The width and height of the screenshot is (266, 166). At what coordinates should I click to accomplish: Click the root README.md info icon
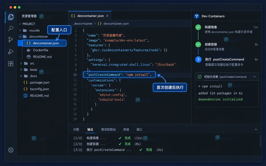click(25, 96)
